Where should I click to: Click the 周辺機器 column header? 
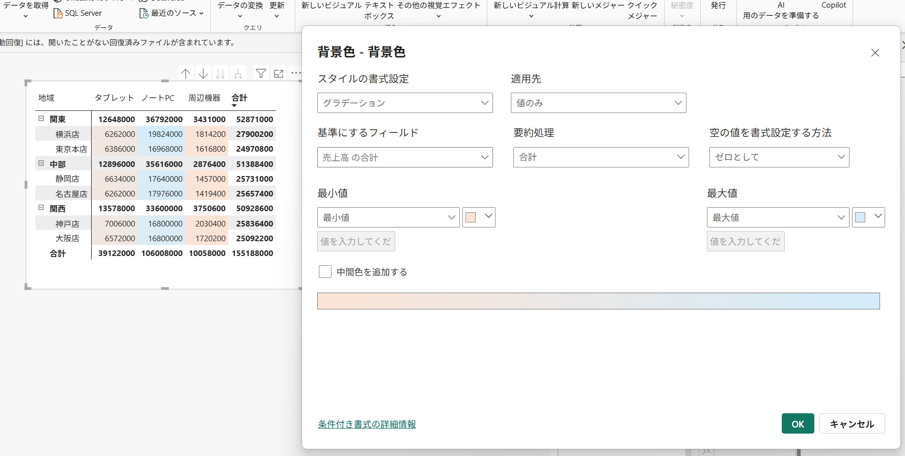(x=204, y=98)
